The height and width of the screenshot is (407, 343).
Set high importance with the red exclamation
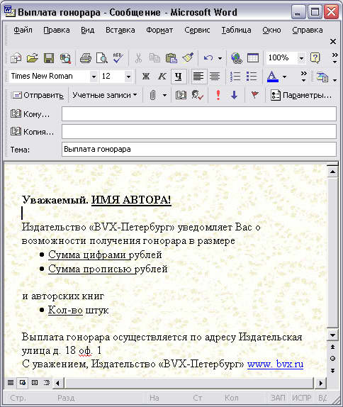pyautogui.click(x=218, y=95)
